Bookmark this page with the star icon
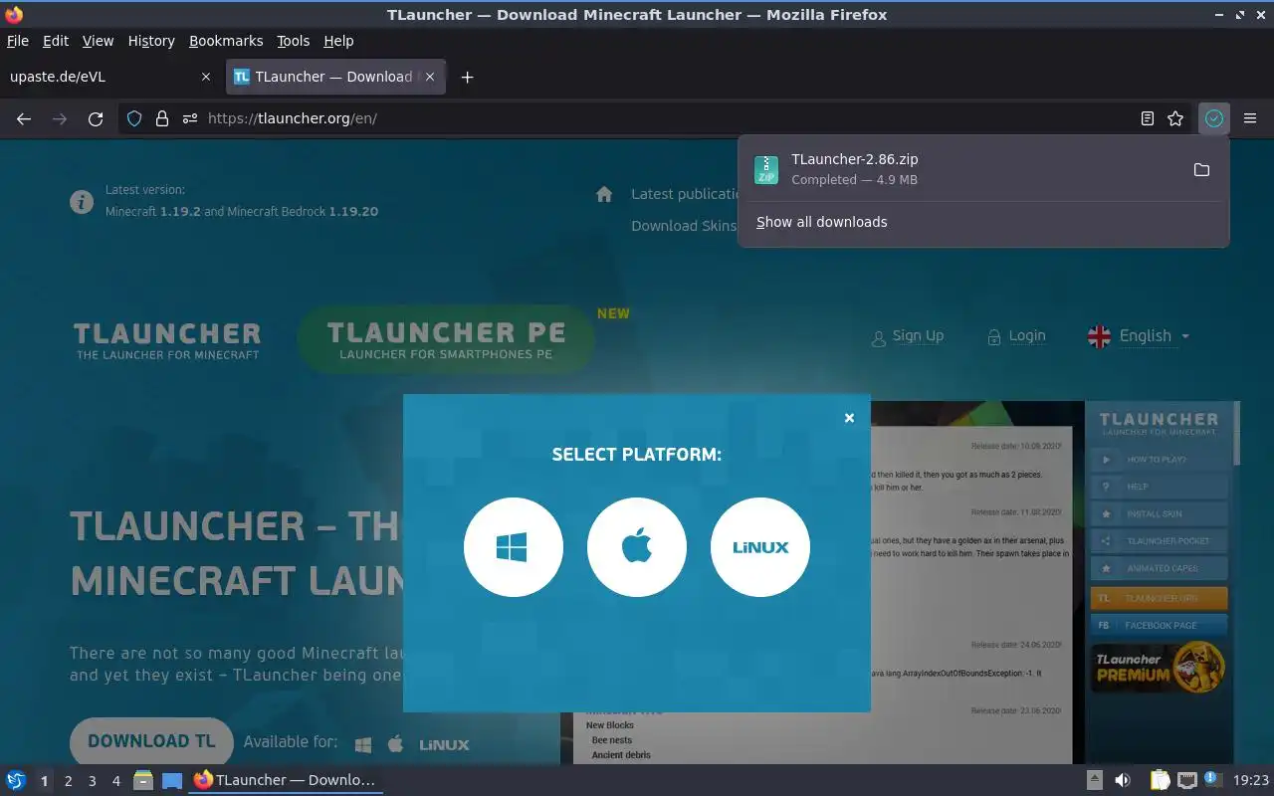 tap(1175, 118)
